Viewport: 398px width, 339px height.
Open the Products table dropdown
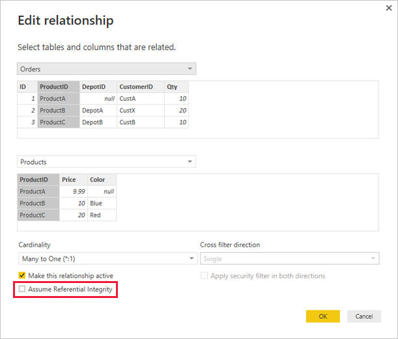click(190, 161)
